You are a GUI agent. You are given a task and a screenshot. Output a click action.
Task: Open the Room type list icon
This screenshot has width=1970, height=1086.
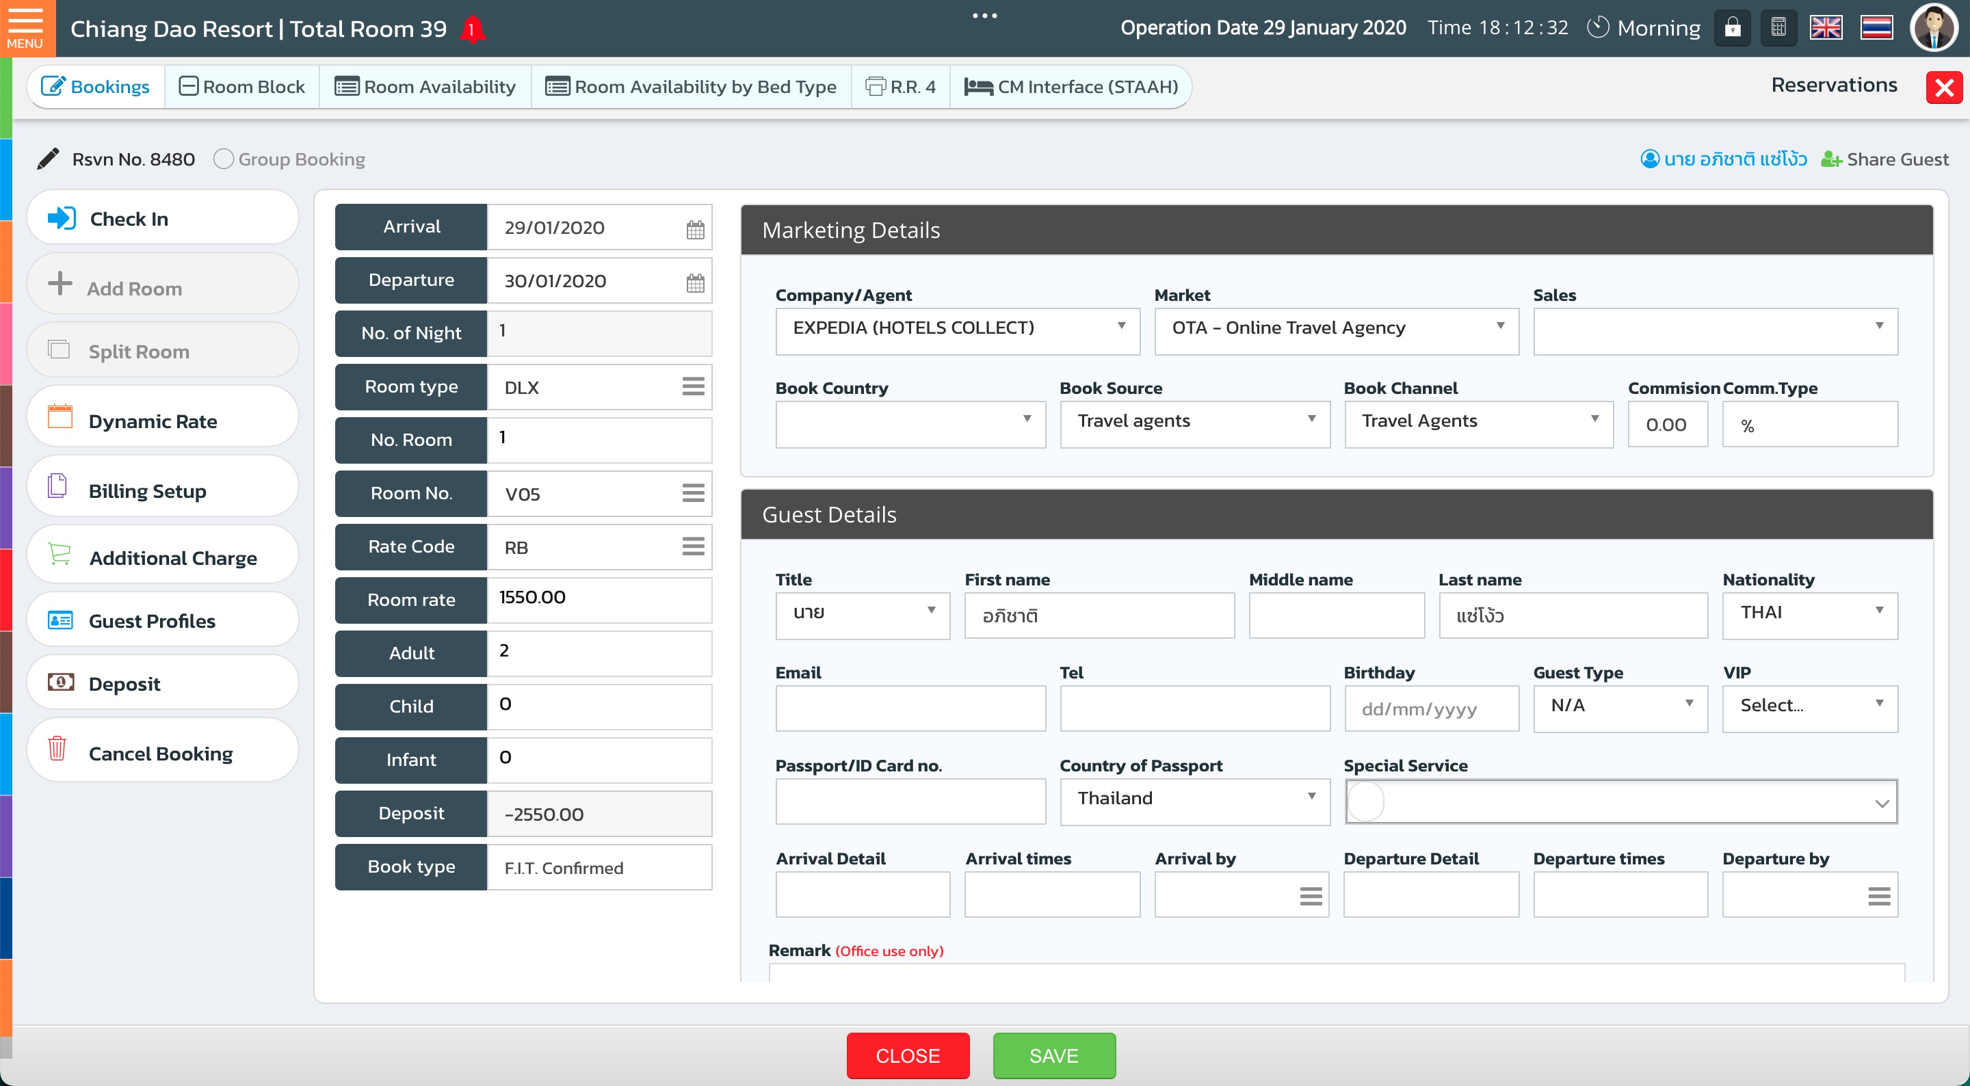(693, 387)
